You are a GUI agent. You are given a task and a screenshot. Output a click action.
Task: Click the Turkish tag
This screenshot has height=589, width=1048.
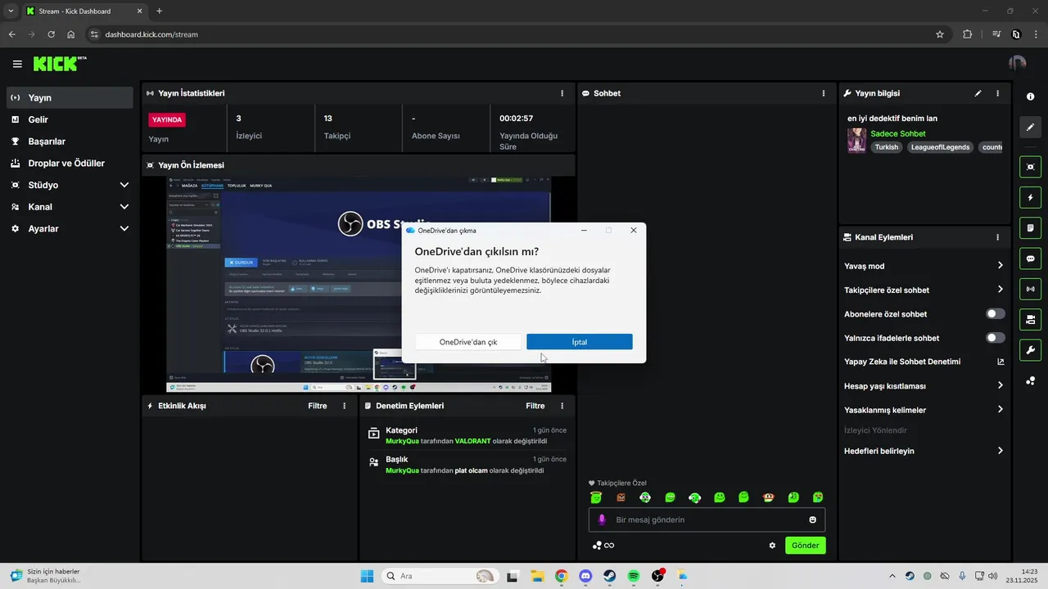tap(886, 147)
